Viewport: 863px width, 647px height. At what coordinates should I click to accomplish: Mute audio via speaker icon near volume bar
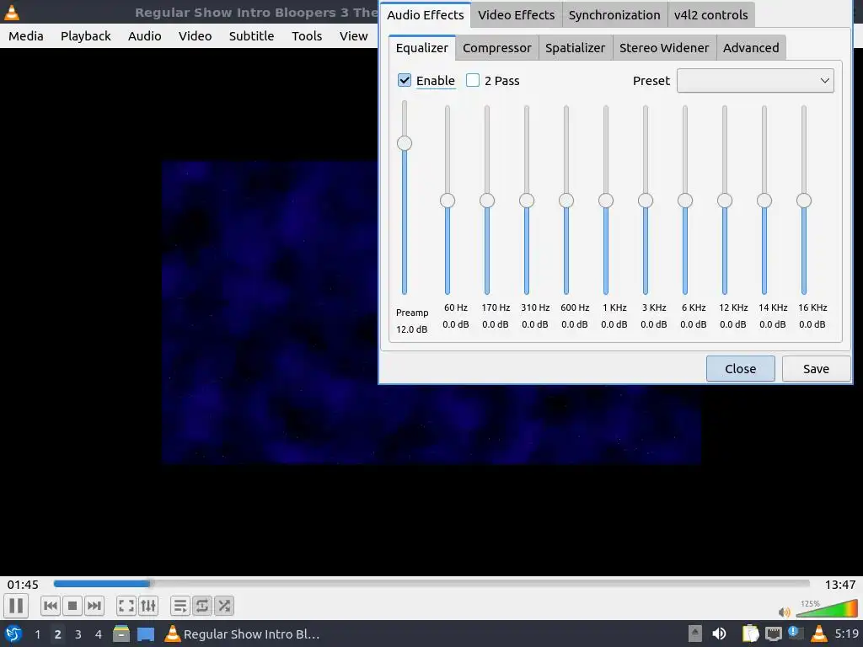point(785,612)
